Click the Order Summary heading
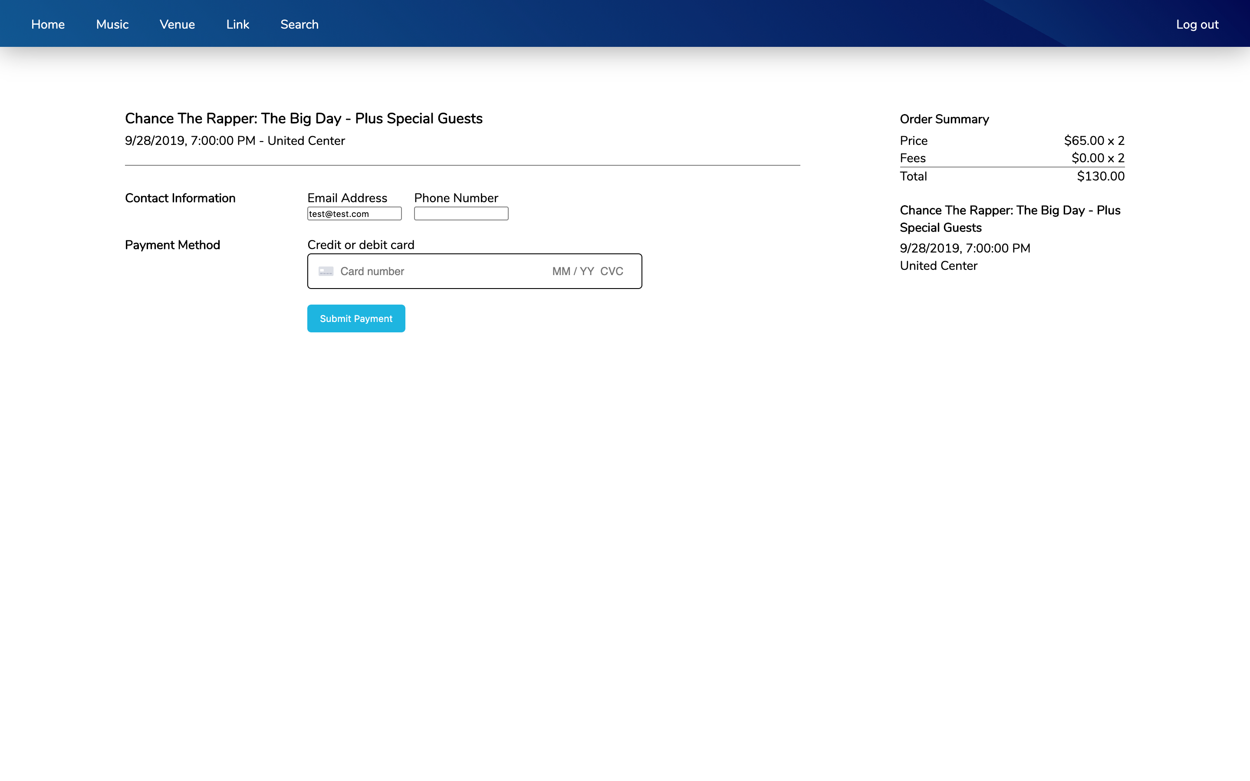This screenshot has height=781, width=1250. click(x=944, y=119)
